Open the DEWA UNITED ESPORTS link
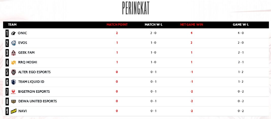 (x=38, y=101)
